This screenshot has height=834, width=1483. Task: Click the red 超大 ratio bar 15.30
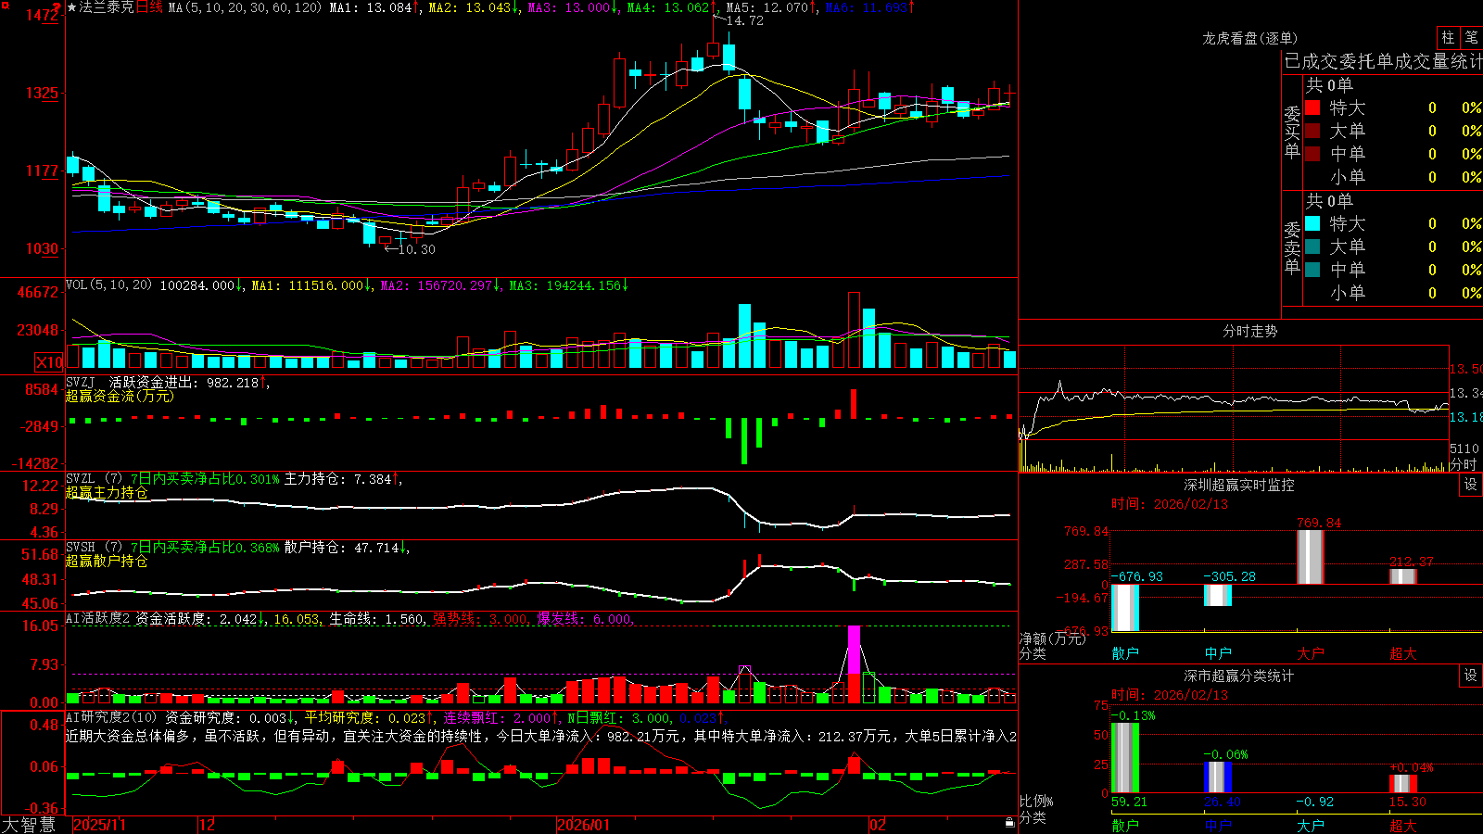click(1403, 784)
